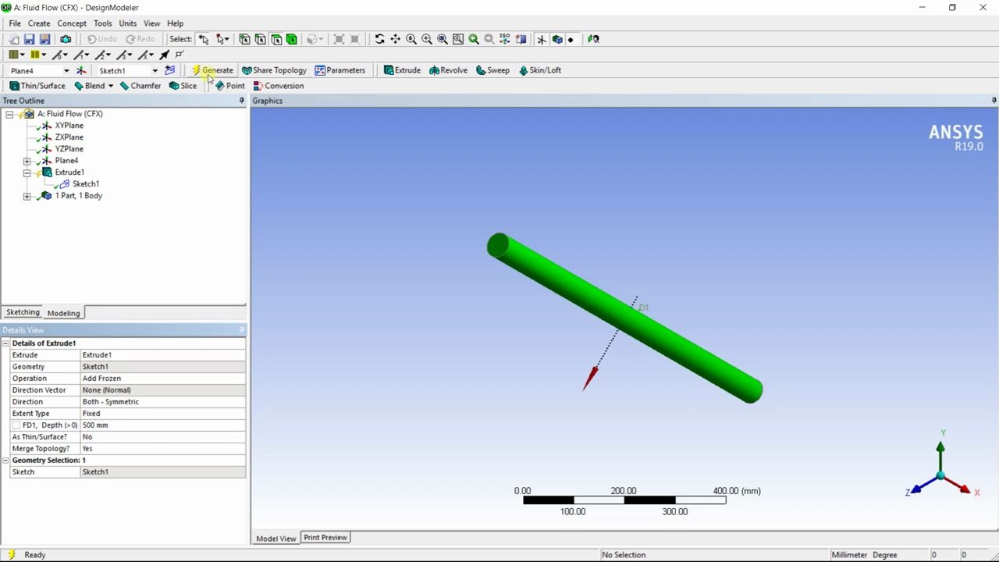The height and width of the screenshot is (562, 999).
Task: Collapse the Extrude1 tree node
Action: click(27, 172)
